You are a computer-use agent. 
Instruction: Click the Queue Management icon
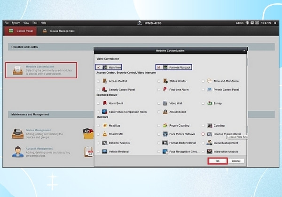(209, 143)
